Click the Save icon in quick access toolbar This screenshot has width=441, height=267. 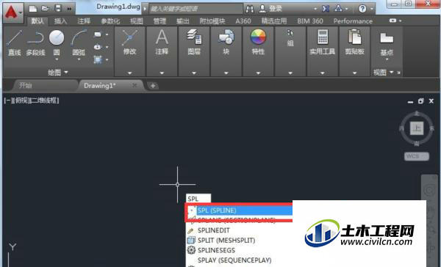[57, 9]
